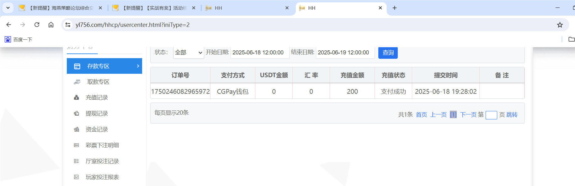575x186 pixels.
Task: Open the all bookmarks folder icon
Action: point(572,39)
